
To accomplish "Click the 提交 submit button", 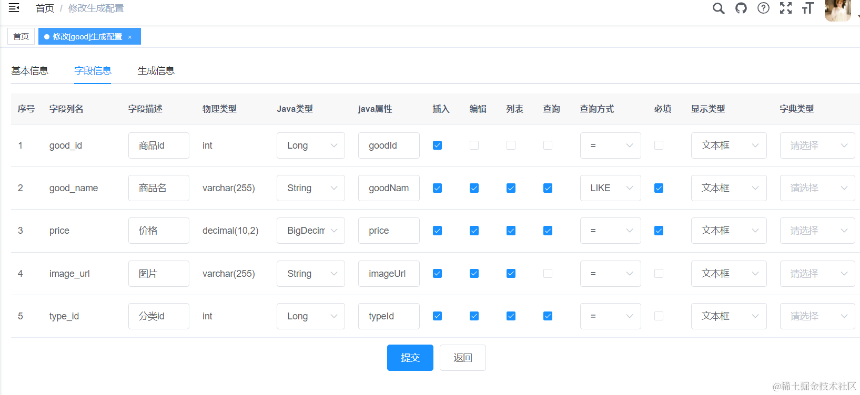I will point(410,358).
